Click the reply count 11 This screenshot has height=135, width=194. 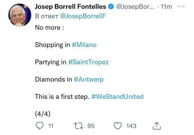pyautogui.click(x=51, y=126)
